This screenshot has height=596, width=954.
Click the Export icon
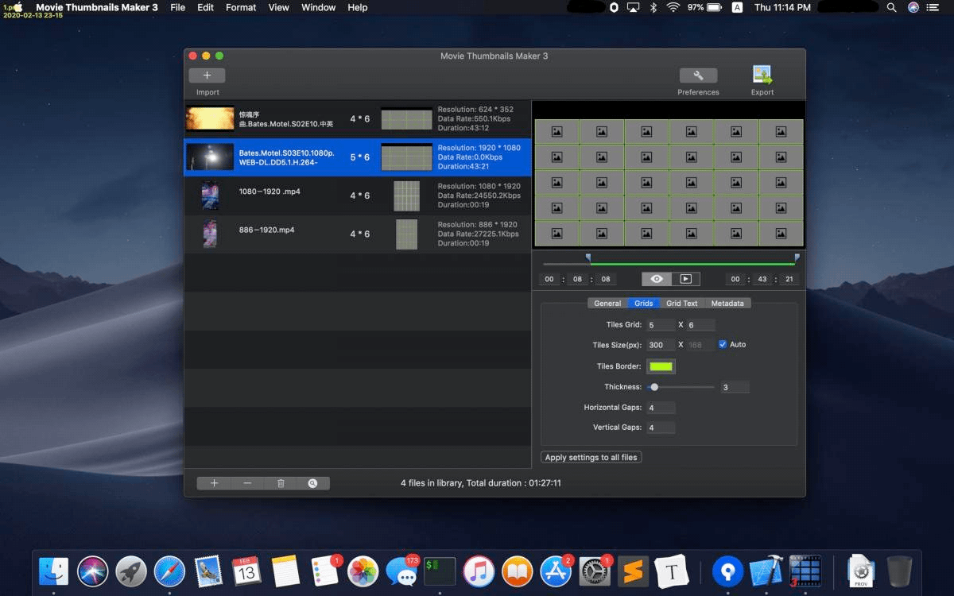(x=762, y=75)
